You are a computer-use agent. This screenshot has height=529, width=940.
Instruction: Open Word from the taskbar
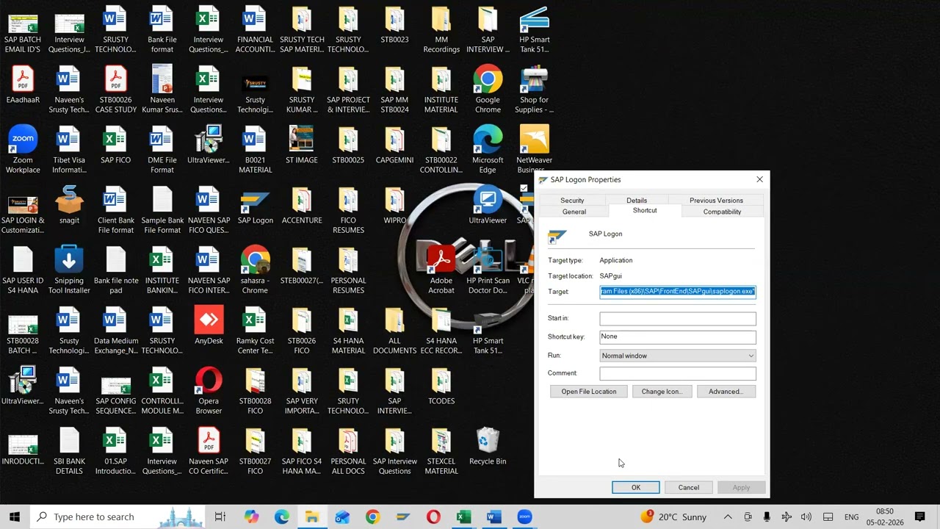pyautogui.click(x=493, y=517)
